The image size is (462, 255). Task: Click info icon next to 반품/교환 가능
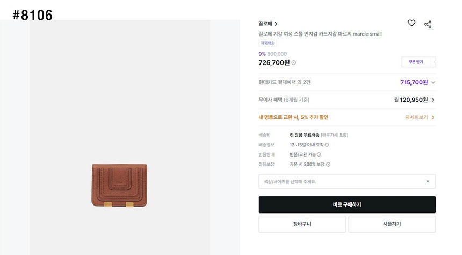pyautogui.click(x=319, y=154)
